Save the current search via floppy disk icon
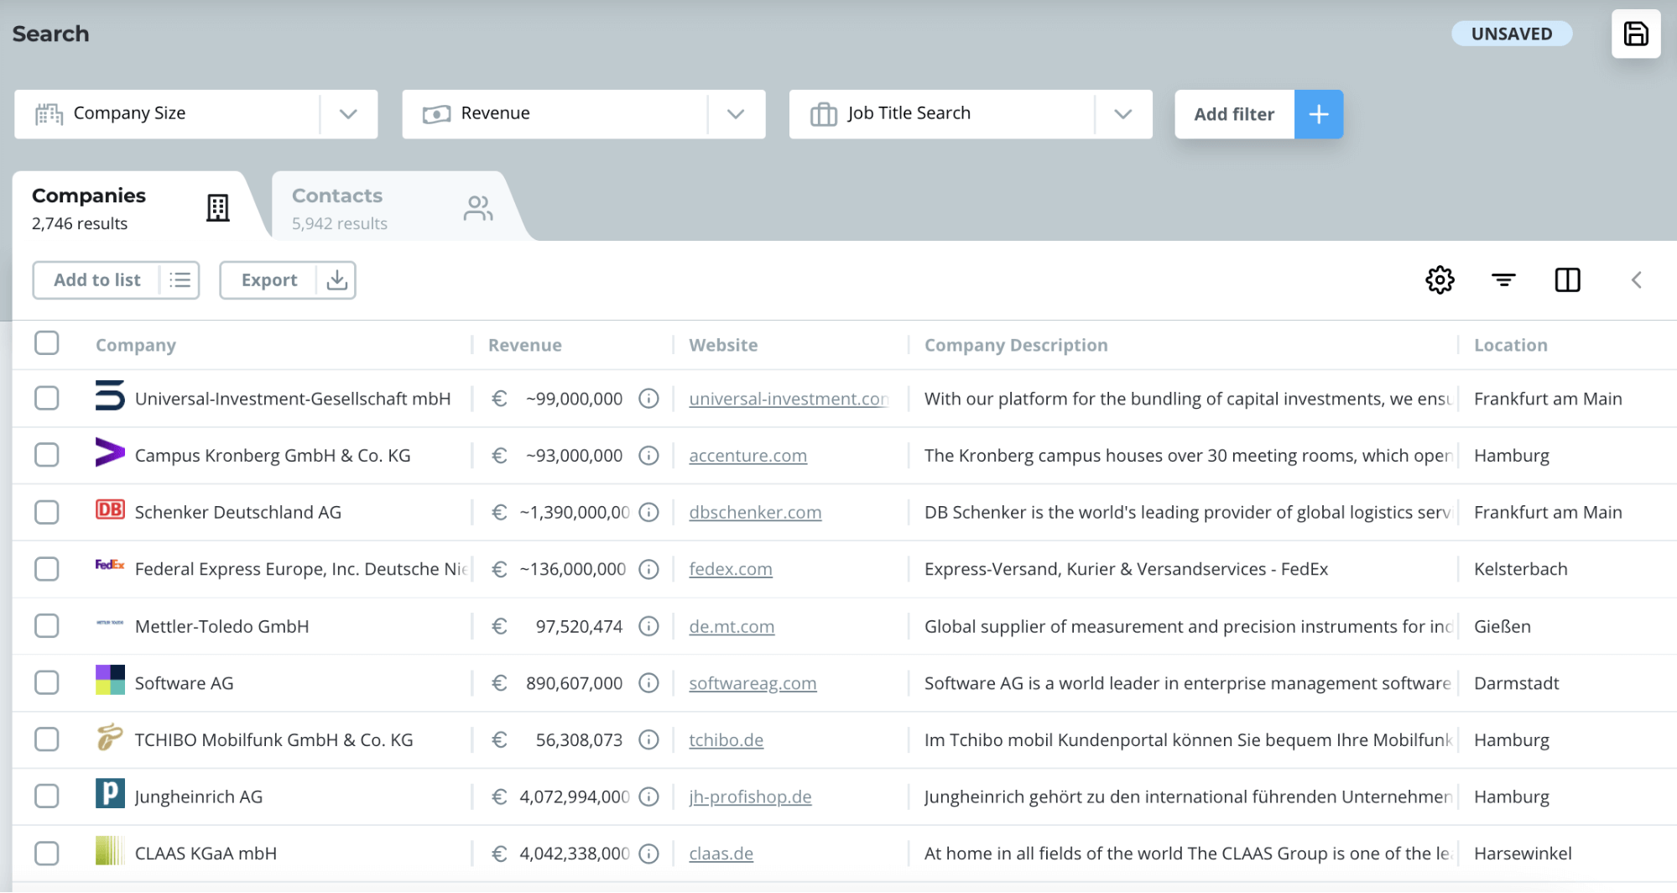 click(x=1635, y=34)
